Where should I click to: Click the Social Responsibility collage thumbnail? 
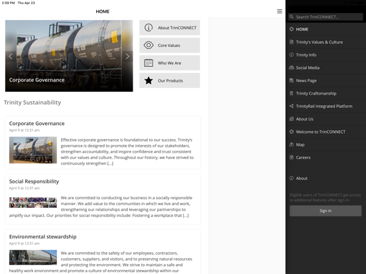click(33, 203)
